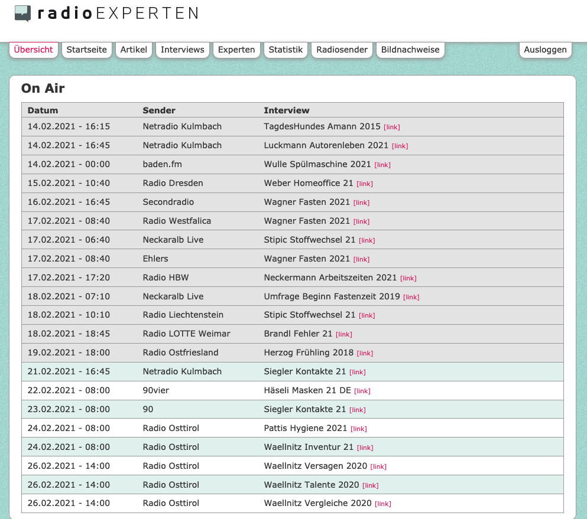Click the Interview column header
The height and width of the screenshot is (519, 587).
[286, 110]
